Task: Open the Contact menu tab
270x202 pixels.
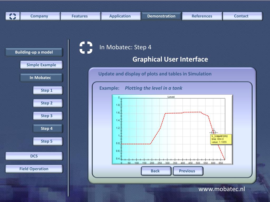Action: [x=243, y=16]
